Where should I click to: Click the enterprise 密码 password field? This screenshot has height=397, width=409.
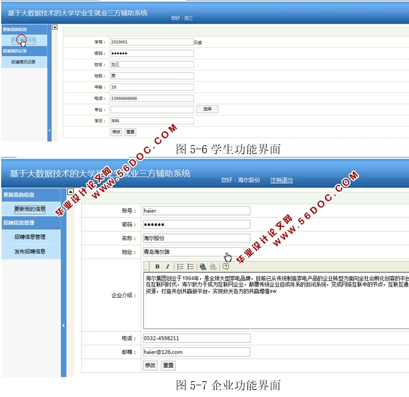click(196, 224)
